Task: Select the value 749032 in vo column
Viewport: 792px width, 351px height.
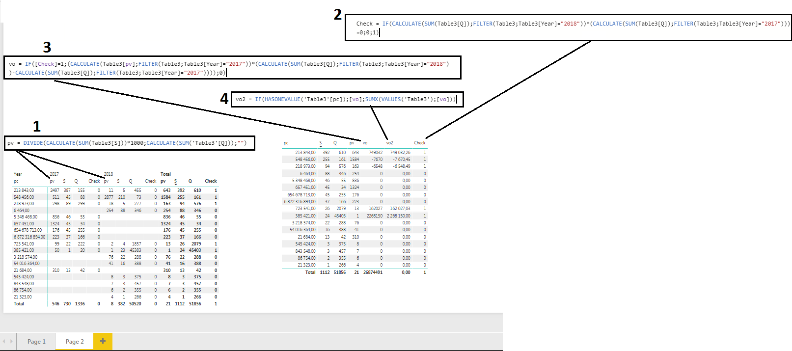Action: pos(376,153)
